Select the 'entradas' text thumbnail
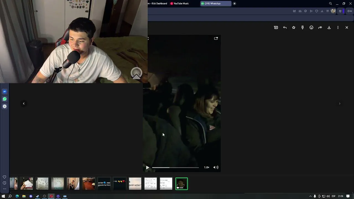 [135, 184]
